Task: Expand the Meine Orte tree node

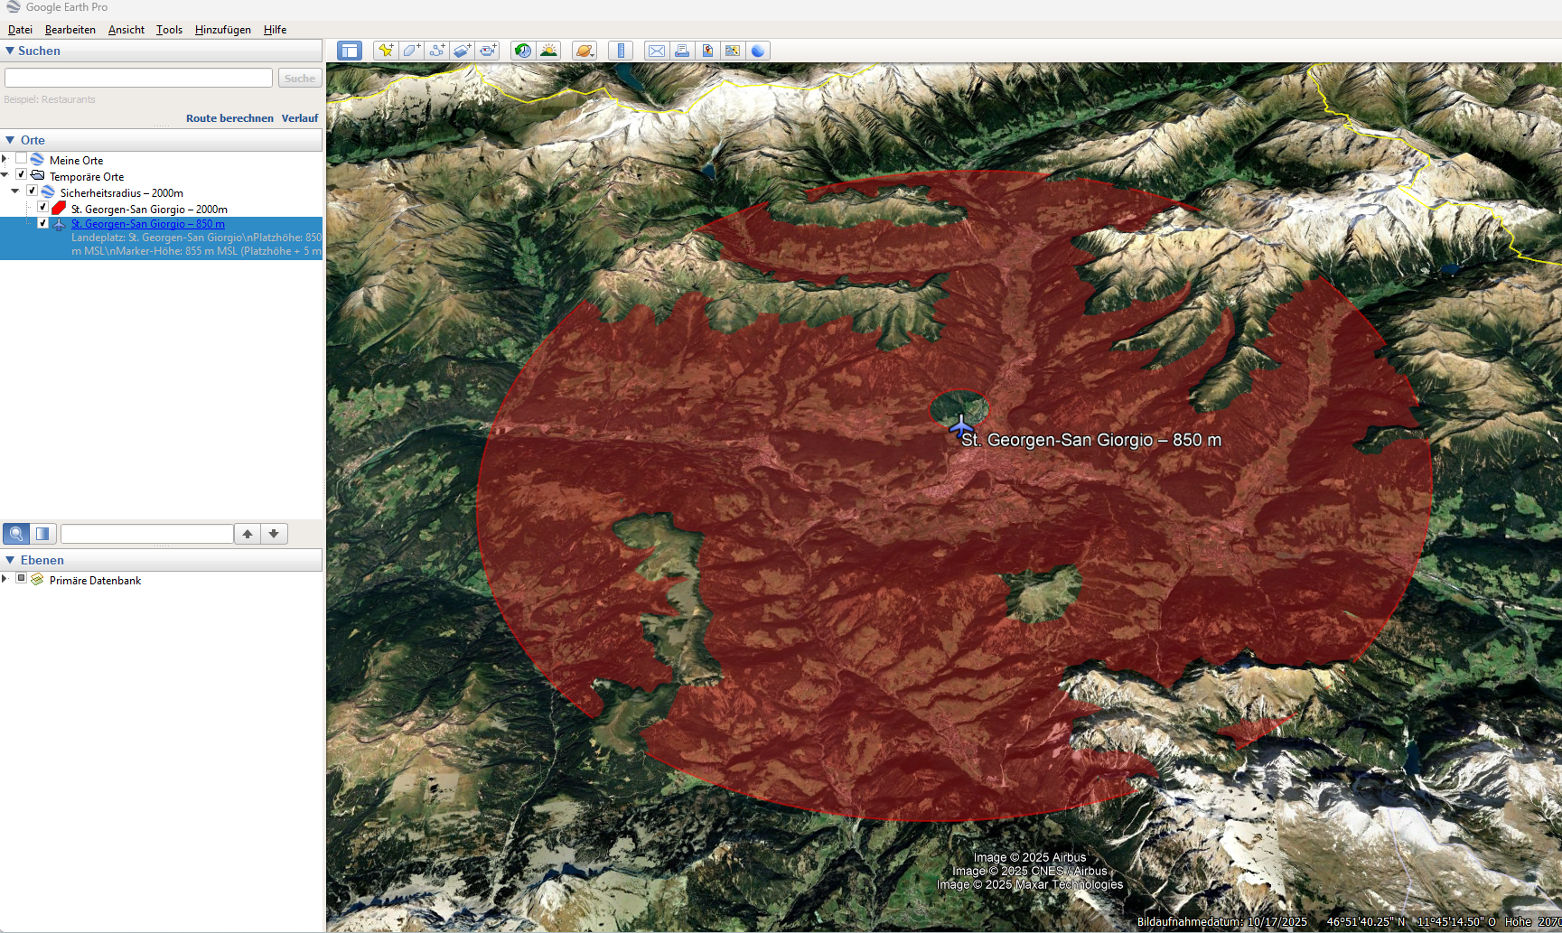Action: [5, 159]
